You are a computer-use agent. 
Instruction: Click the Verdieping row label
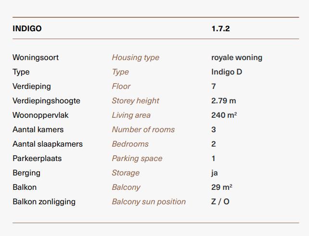32,87
